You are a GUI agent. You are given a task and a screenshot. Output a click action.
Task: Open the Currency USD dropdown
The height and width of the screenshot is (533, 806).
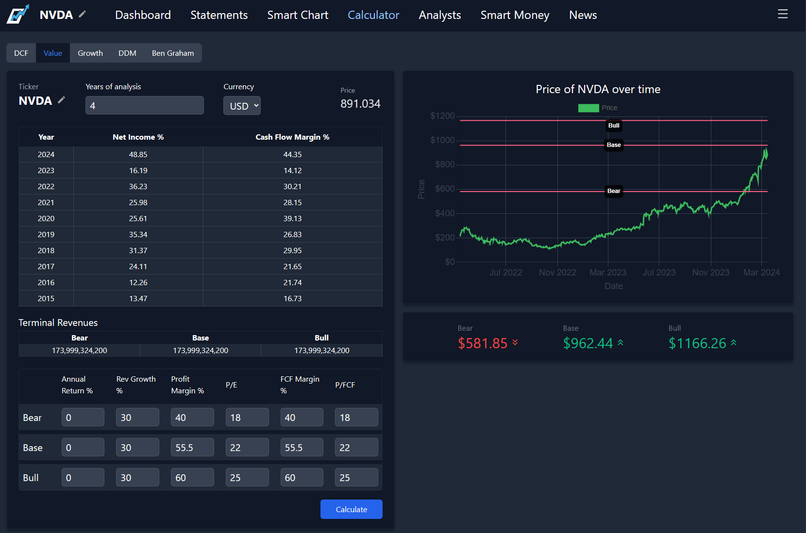click(242, 106)
